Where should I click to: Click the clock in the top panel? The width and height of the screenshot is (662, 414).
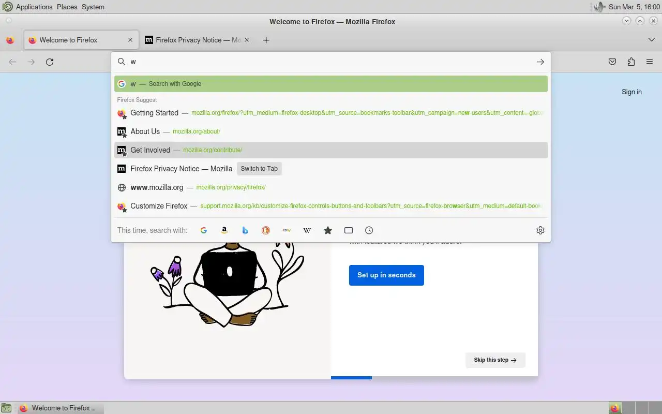click(x=634, y=7)
